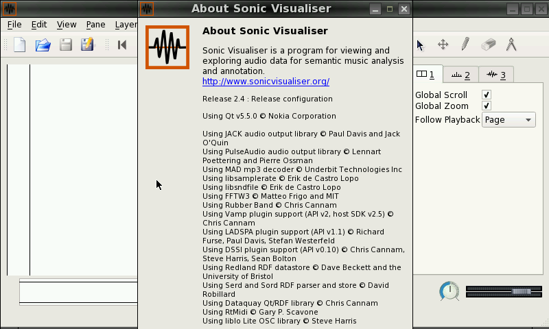Select the Measure compass tool

point(511,45)
